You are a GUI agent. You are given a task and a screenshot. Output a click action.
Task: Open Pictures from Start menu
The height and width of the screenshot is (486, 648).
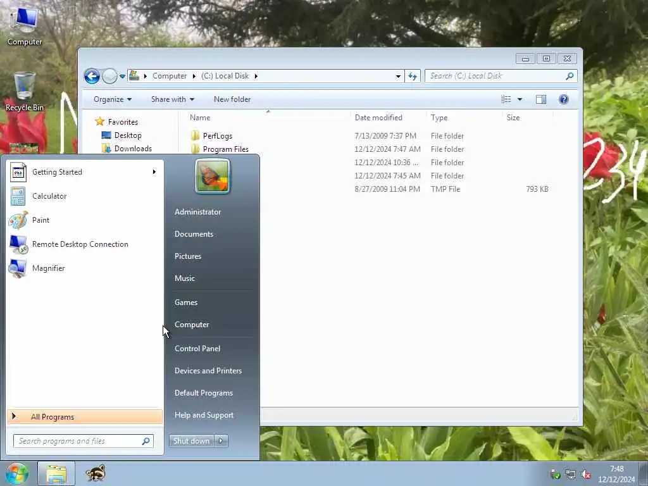coord(187,256)
